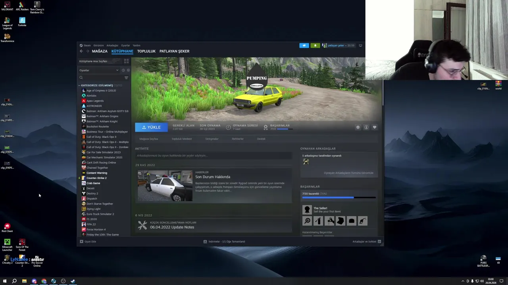Open the Riot Client desktop icon
Image resolution: width=508 pixels, height=285 pixels.
point(7,228)
